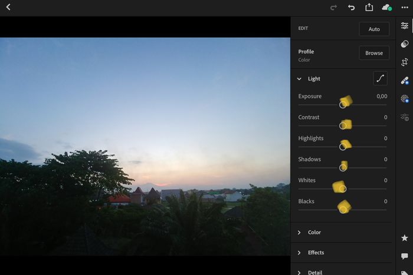The width and height of the screenshot is (413, 275).
Task: Click the sunset photo preview
Action: point(145,147)
